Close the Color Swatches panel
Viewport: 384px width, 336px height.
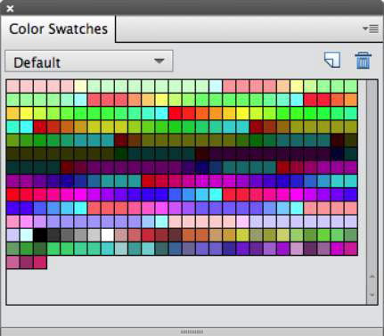click(10, 9)
